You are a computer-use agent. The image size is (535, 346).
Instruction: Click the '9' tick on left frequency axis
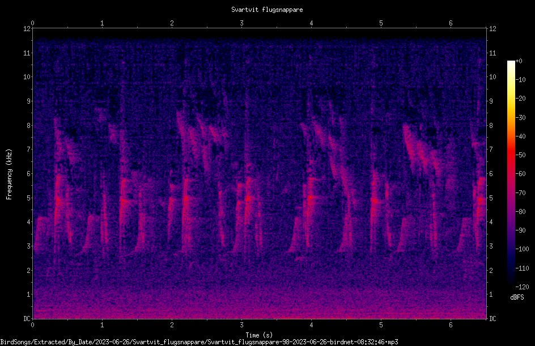pyautogui.click(x=28, y=101)
